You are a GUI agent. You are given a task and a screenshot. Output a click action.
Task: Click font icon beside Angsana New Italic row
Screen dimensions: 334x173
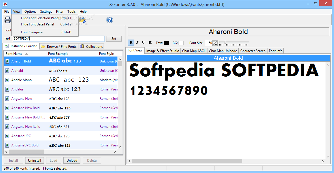pos(7,127)
